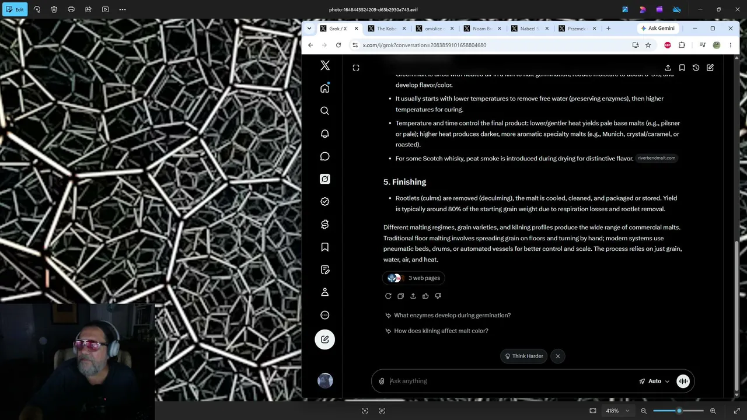This screenshot has height=420, width=747.
Task: Delete the photo using trash icon
Action: pyautogui.click(x=54, y=9)
